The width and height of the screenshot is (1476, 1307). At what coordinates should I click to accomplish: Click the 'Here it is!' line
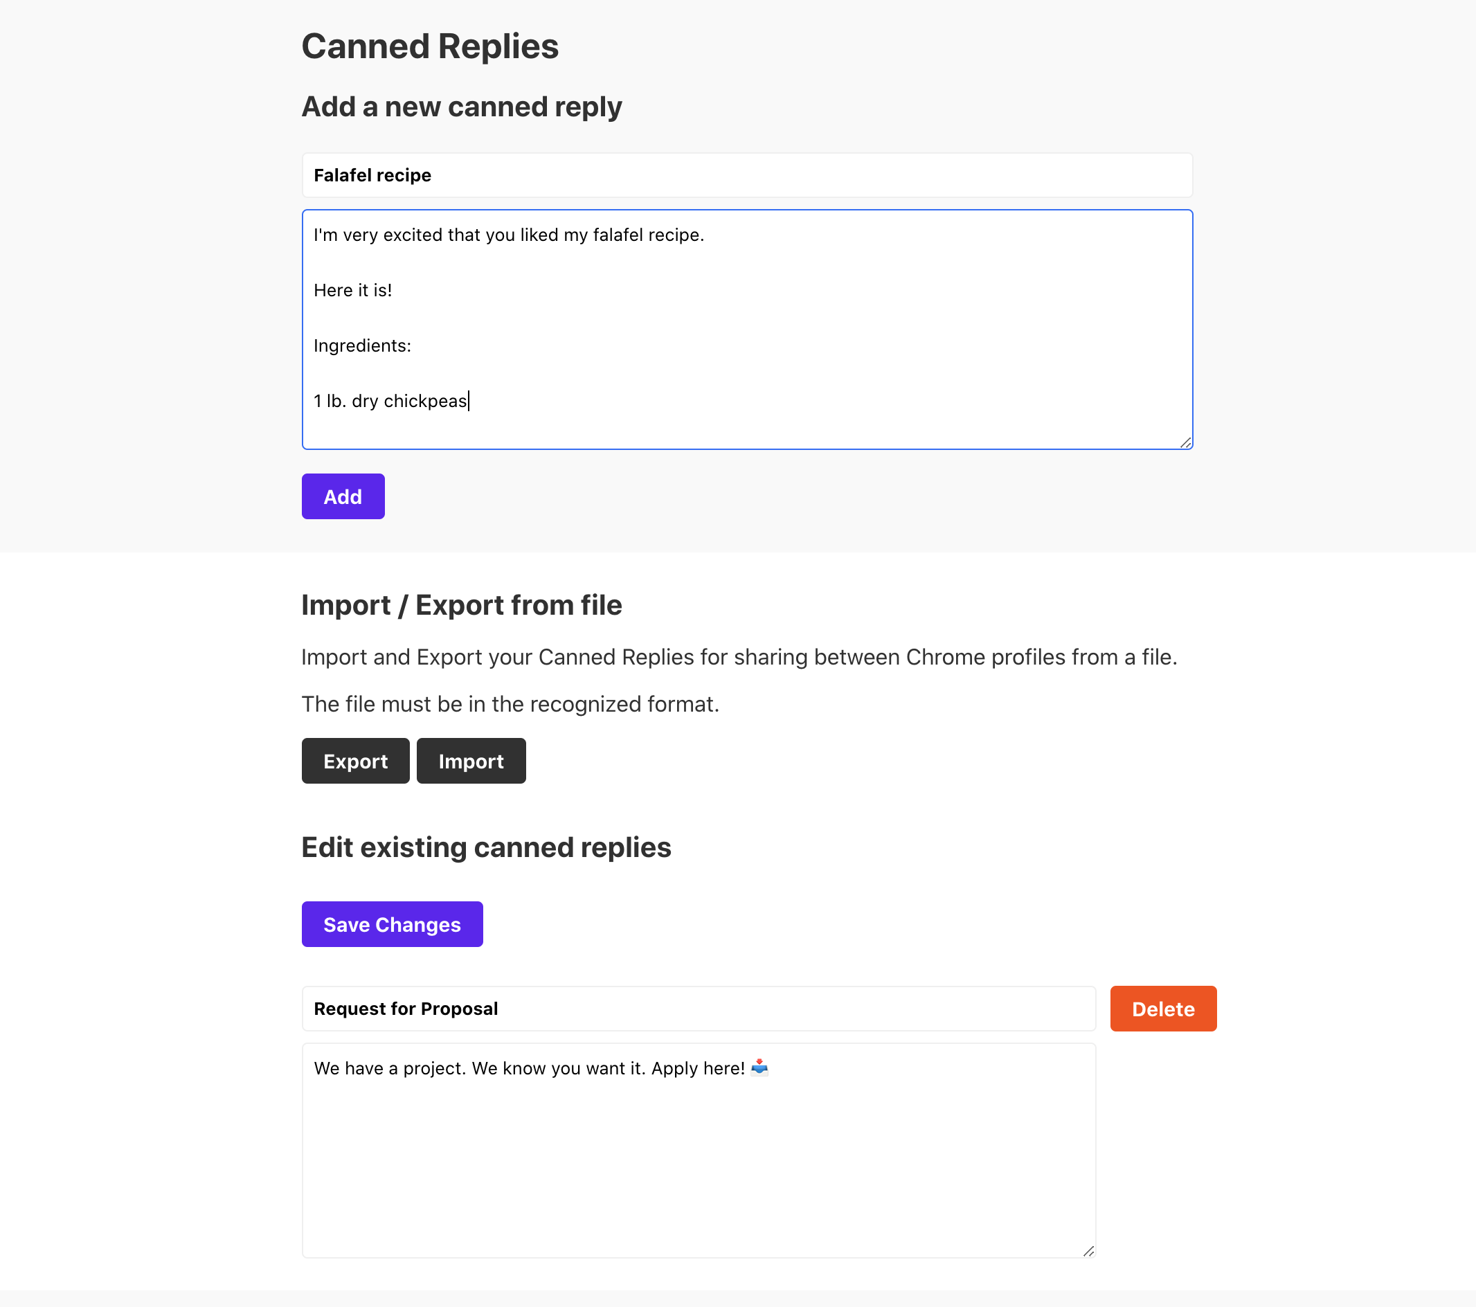(352, 290)
